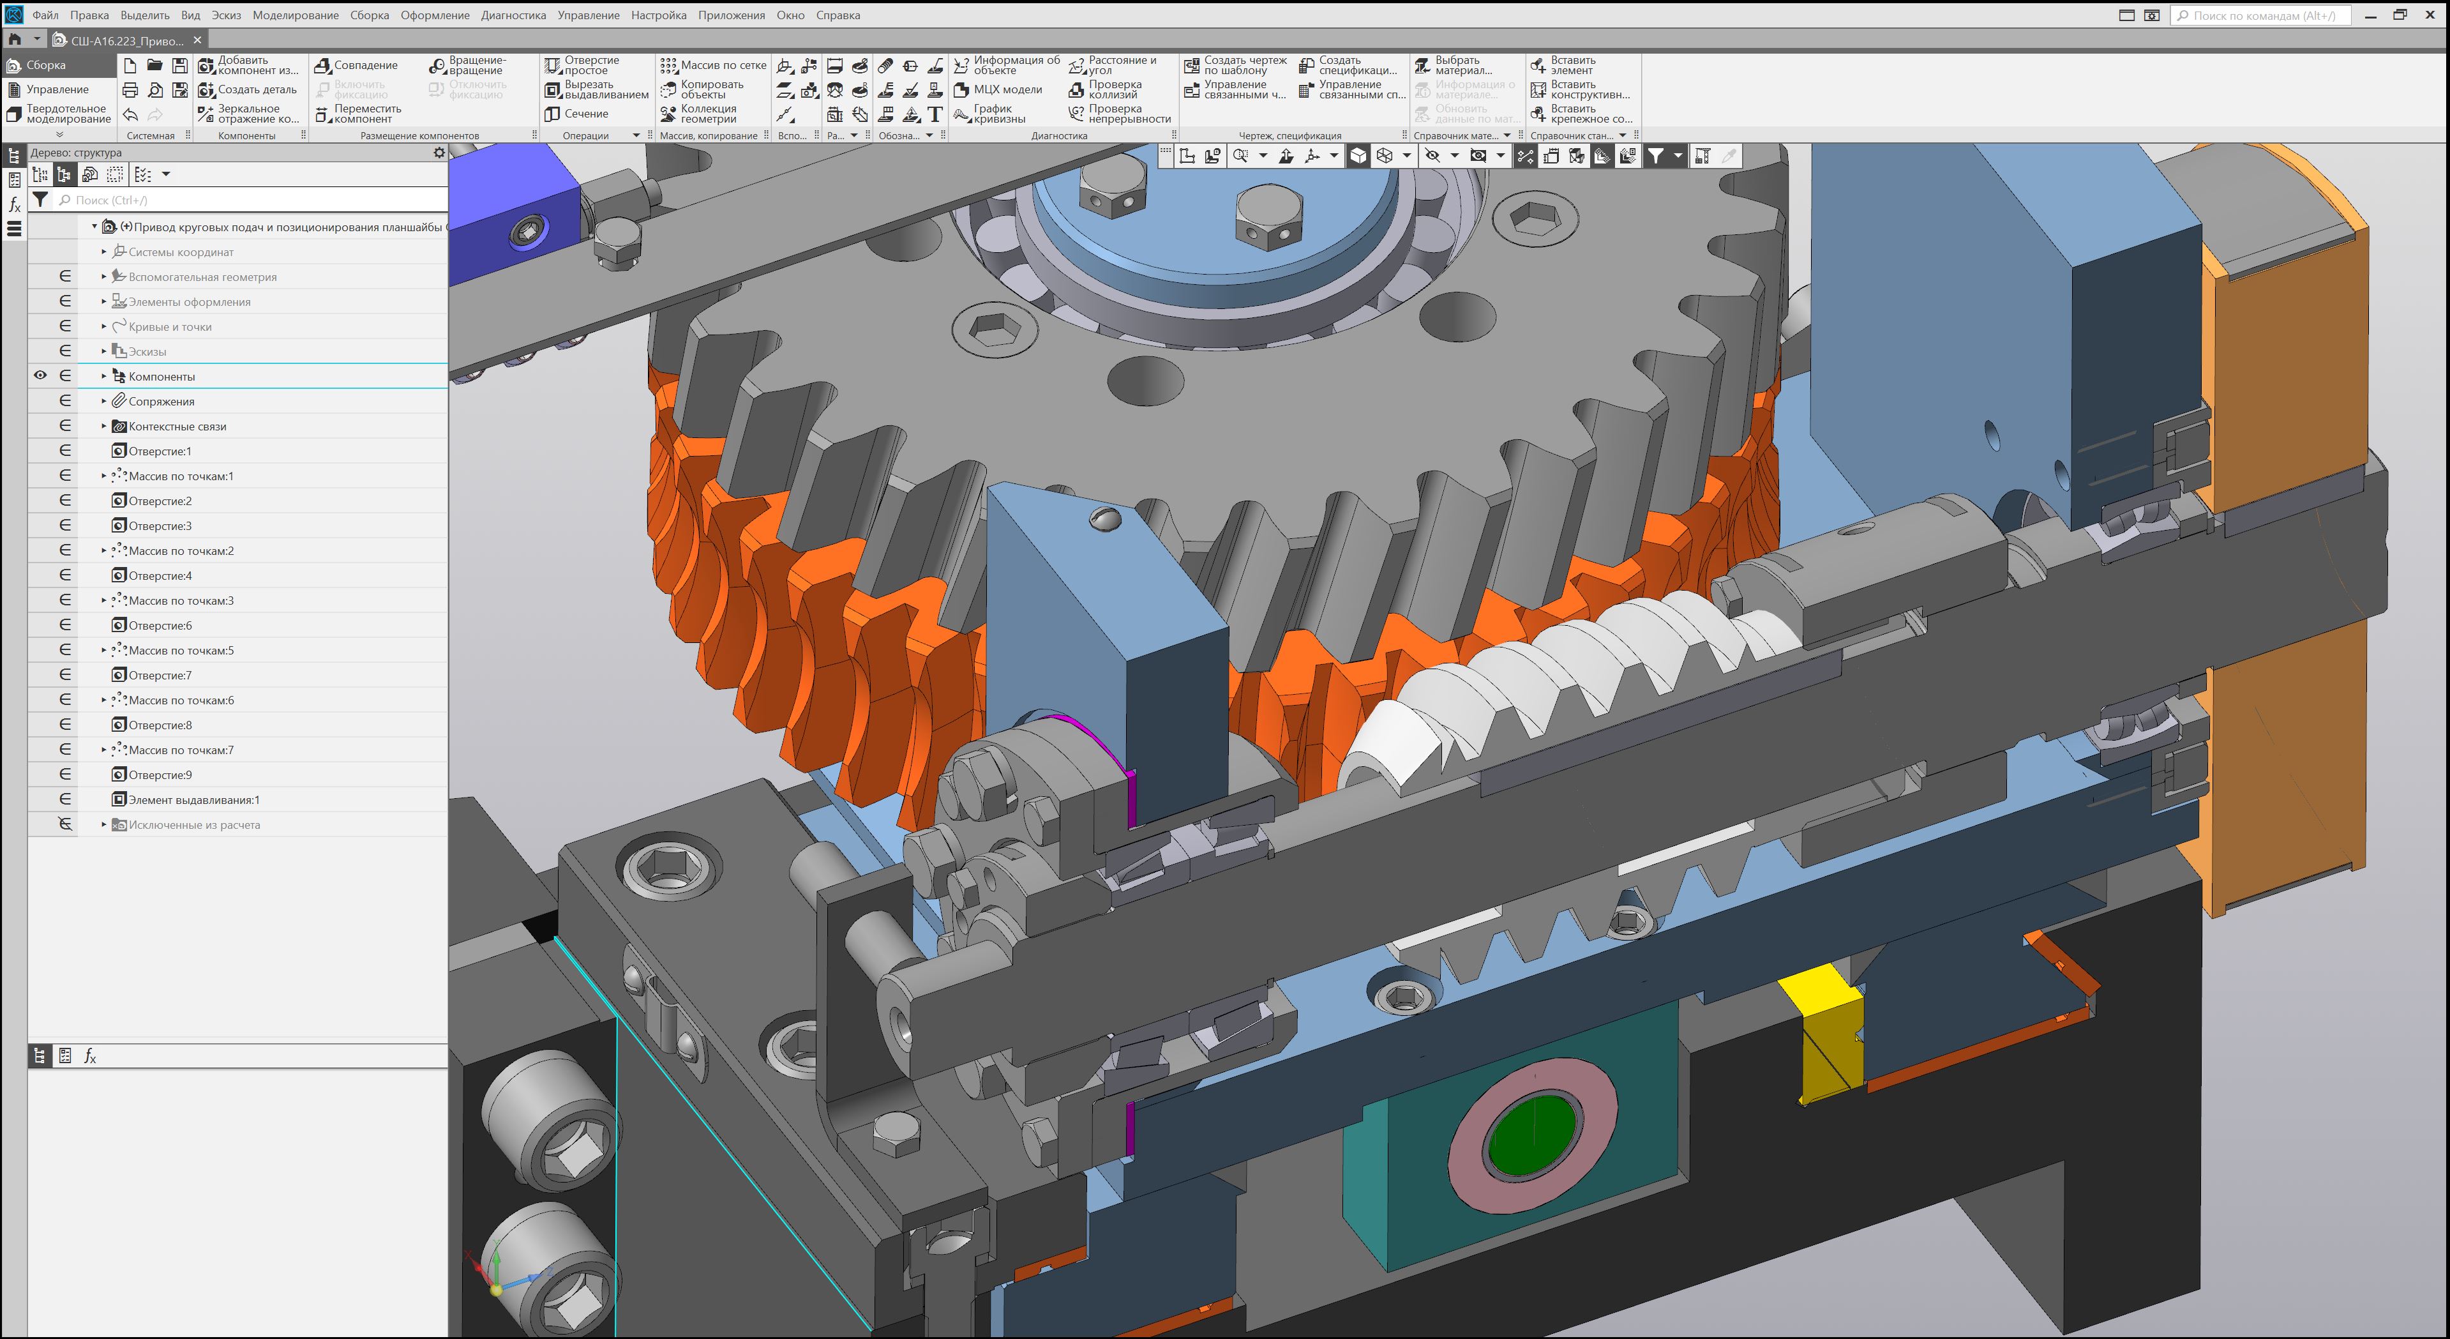Click the shaded display cube icon
Screen dimensions: 2450x1339
(1358, 156)
